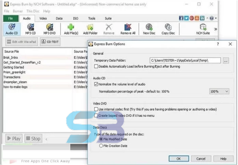Open the help icon dropdown arrow
The width and height of the screenshot is (238, 165).
(216, 18)
